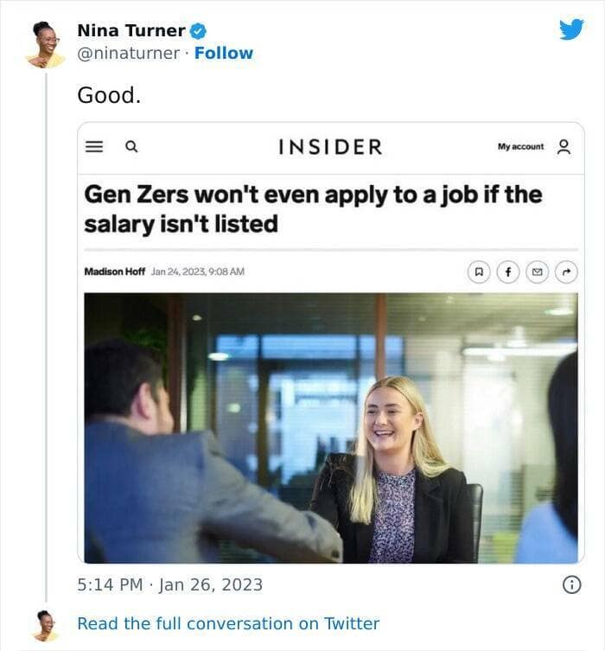The height and width of the screenshot is (651, 605).
Task: Open the tweet info icon
Action: [571, 585]
